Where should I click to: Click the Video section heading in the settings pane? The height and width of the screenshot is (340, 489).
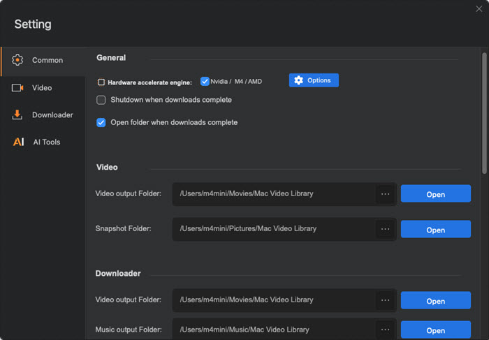point(107,168)
